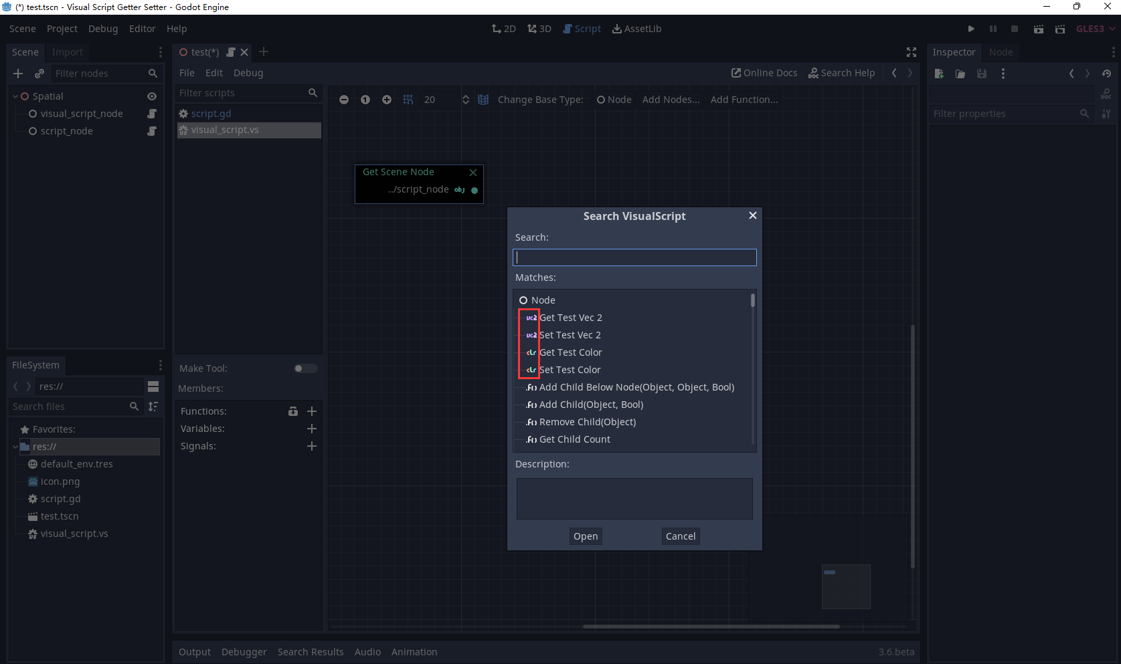Reset zoom to 100% in graph editor

(x=365, y=99)
